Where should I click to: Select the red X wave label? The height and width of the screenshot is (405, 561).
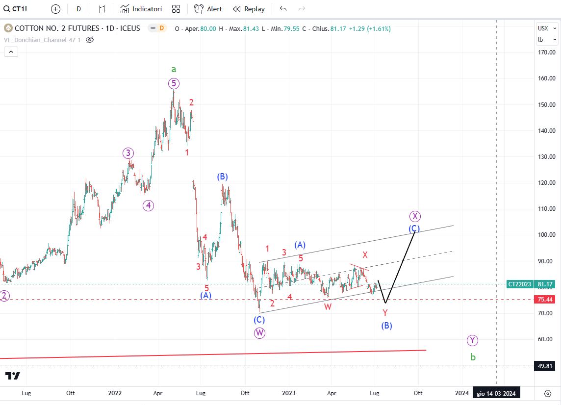coord(365,255)
